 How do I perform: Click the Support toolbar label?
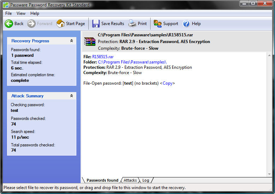(170, 24)
